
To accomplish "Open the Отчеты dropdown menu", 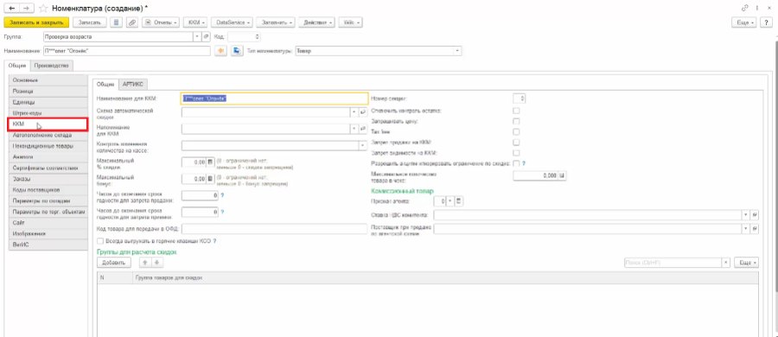I will [x=161, y=22].
